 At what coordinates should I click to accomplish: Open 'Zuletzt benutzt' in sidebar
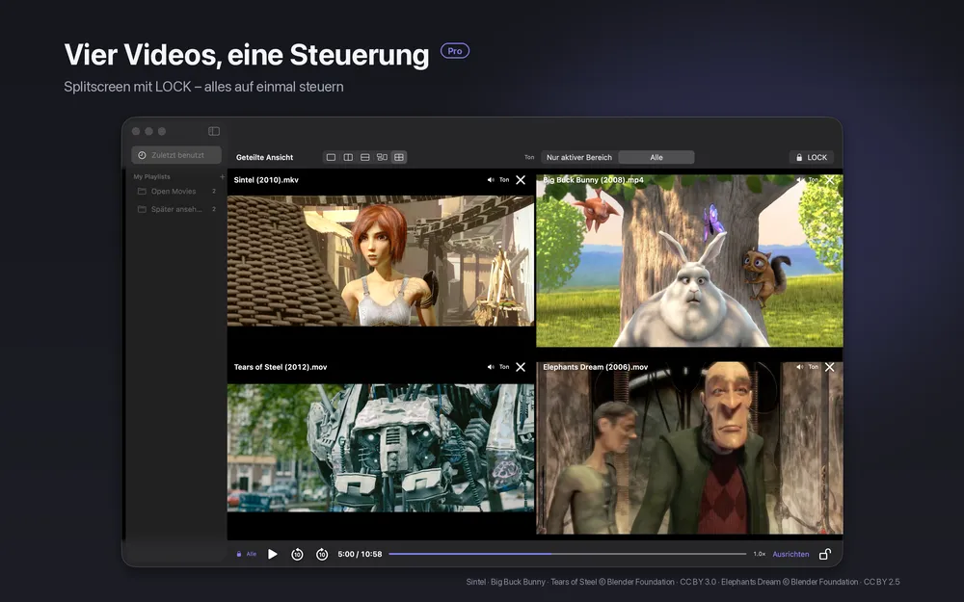point(176,155)
